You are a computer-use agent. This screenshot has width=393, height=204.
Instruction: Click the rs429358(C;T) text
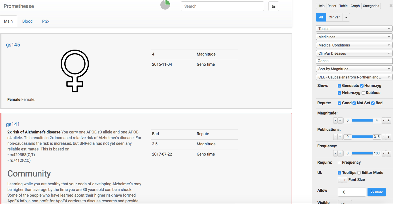click(22, 155)
